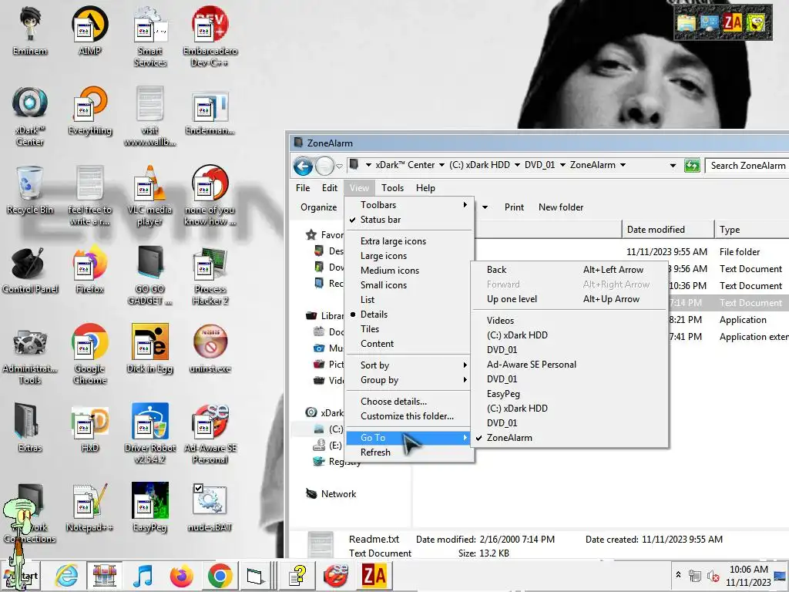Open the Go To submenu
The height and width of the screenshot is (592, 789).
[409, 438]
